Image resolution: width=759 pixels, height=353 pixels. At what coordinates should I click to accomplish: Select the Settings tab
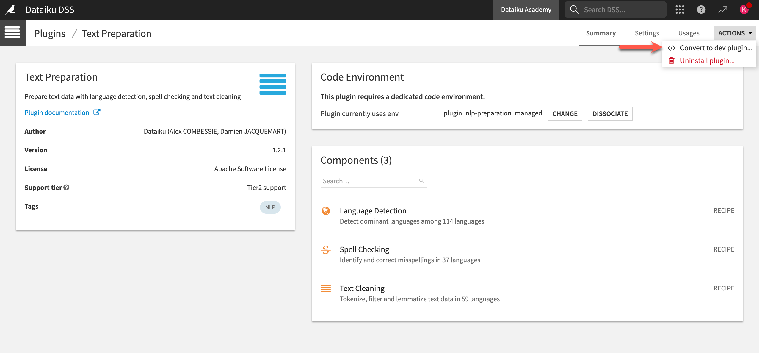(x=647, y=33)
